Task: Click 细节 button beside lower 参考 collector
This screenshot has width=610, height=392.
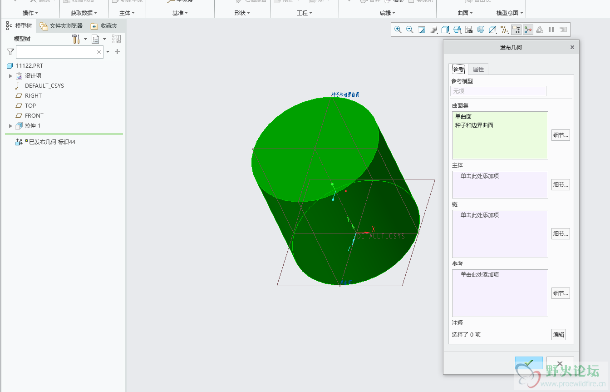Action: [x=561, y=293]
